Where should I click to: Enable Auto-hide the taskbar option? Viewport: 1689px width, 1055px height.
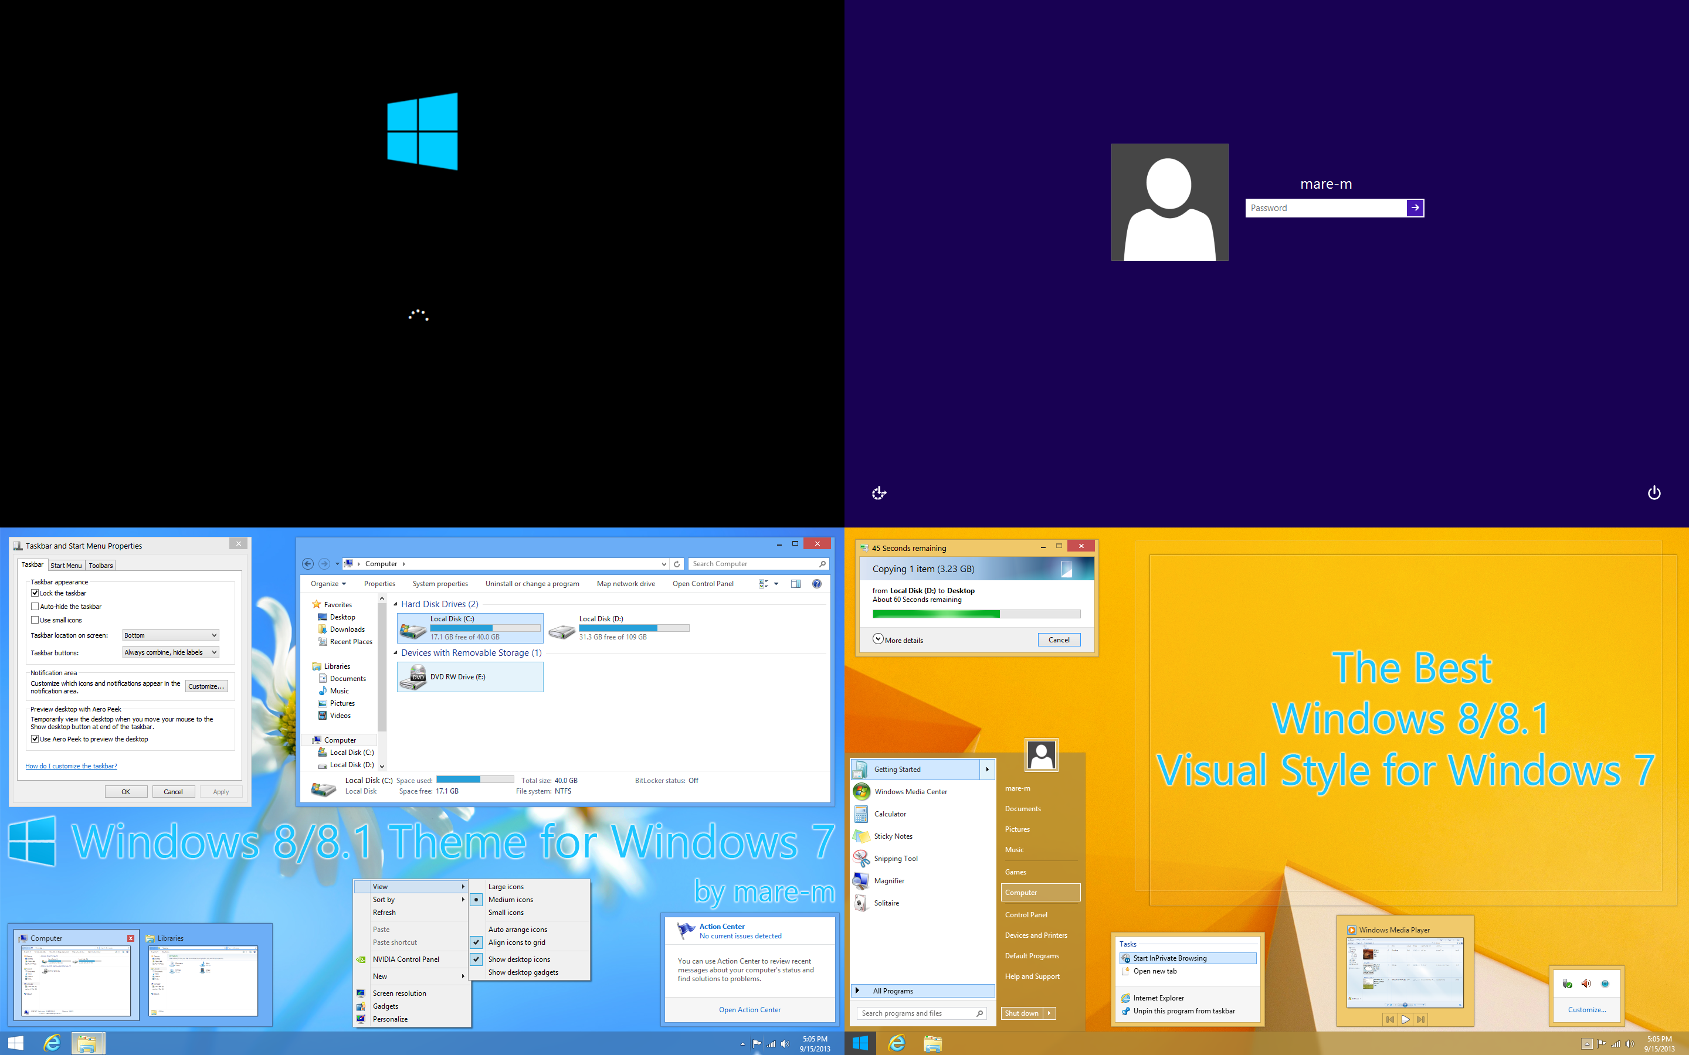tap(34, 607)
